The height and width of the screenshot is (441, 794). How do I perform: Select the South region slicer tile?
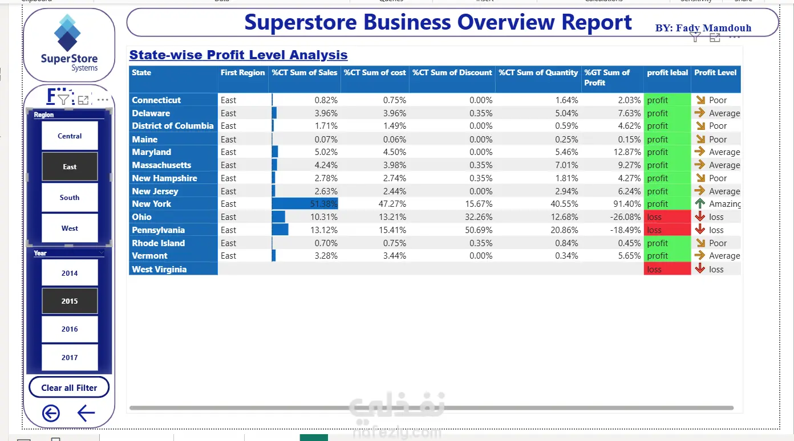tap(70, 197)
